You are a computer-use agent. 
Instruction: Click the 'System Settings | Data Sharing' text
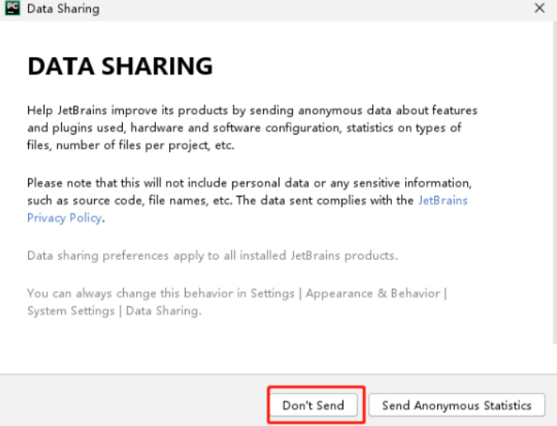(115, 311)
